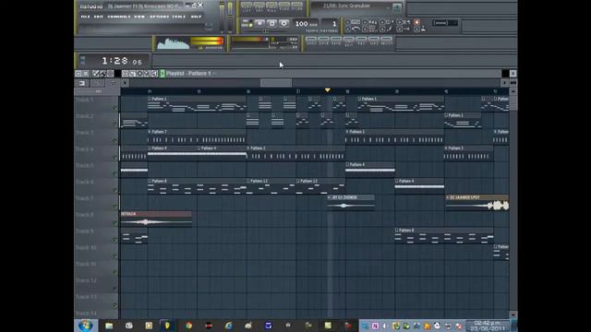591x332 pixels.
Task: Click the green download icon beside Sync Granulizer
Action: point(397,7)
